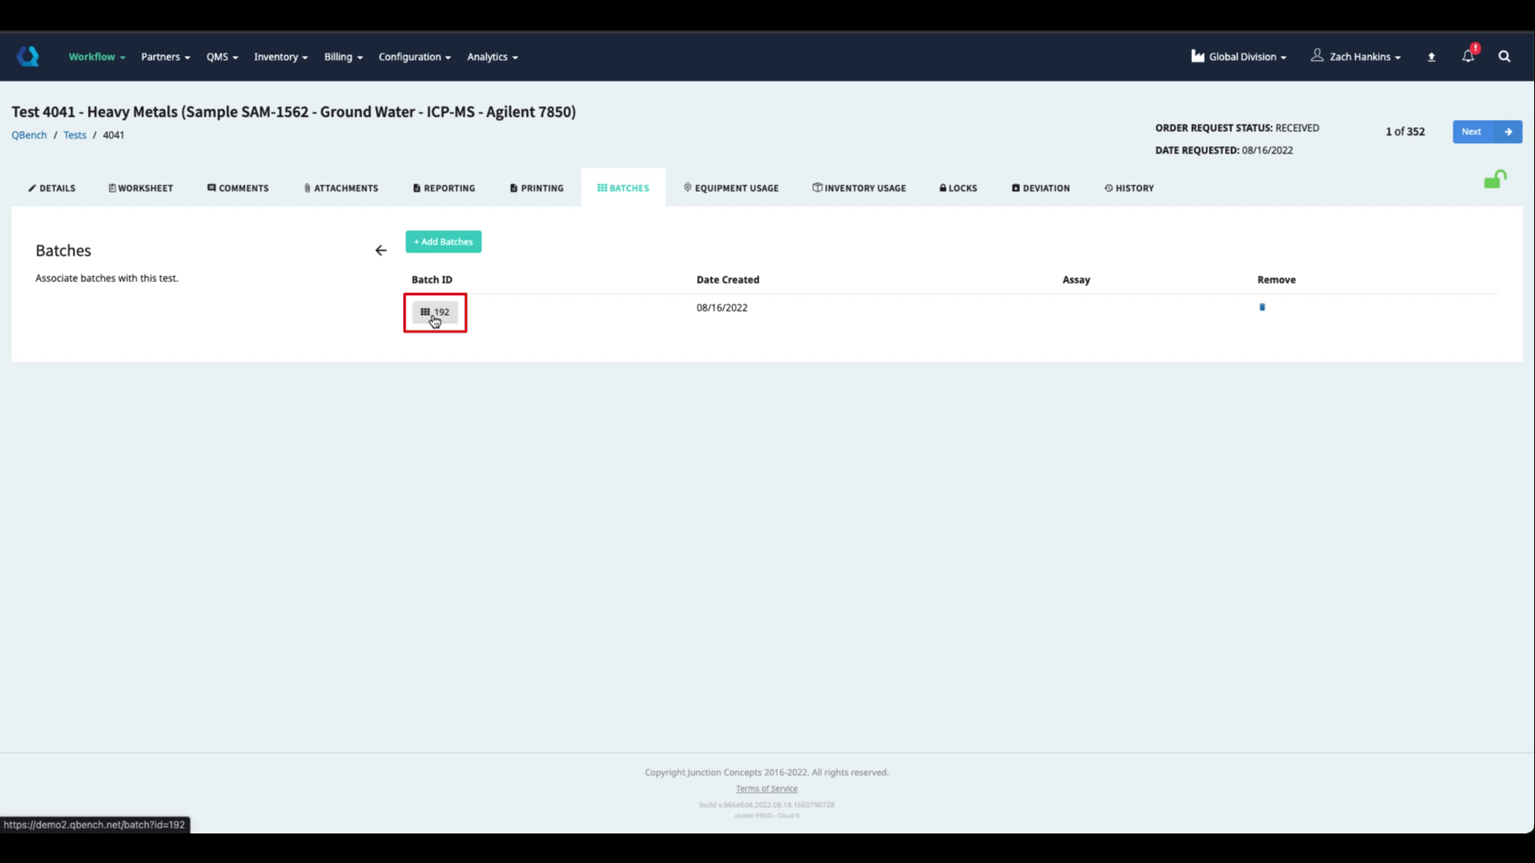Screen dimensions: 1535x863
Task: Open Zach Hankins user menu
Action: (x=1356, y=57)
